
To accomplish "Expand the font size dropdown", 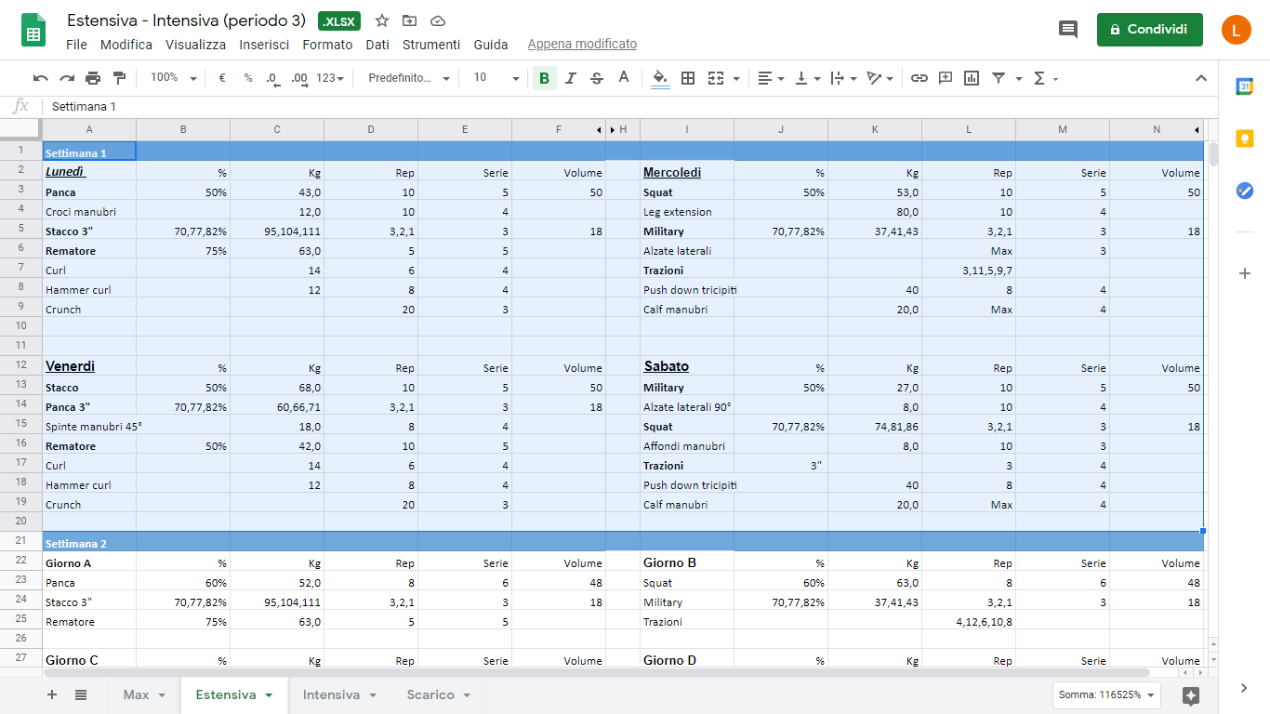I will 496,78.
